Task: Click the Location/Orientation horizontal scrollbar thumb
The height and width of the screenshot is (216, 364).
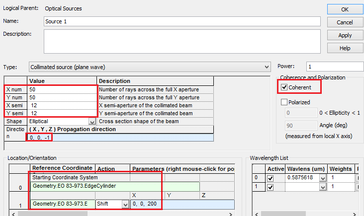Action: (x=53, y=214)
